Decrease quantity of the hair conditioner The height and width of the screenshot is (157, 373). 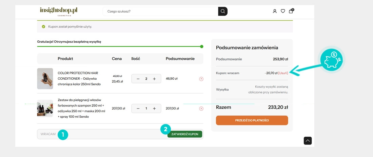point(138,79)
